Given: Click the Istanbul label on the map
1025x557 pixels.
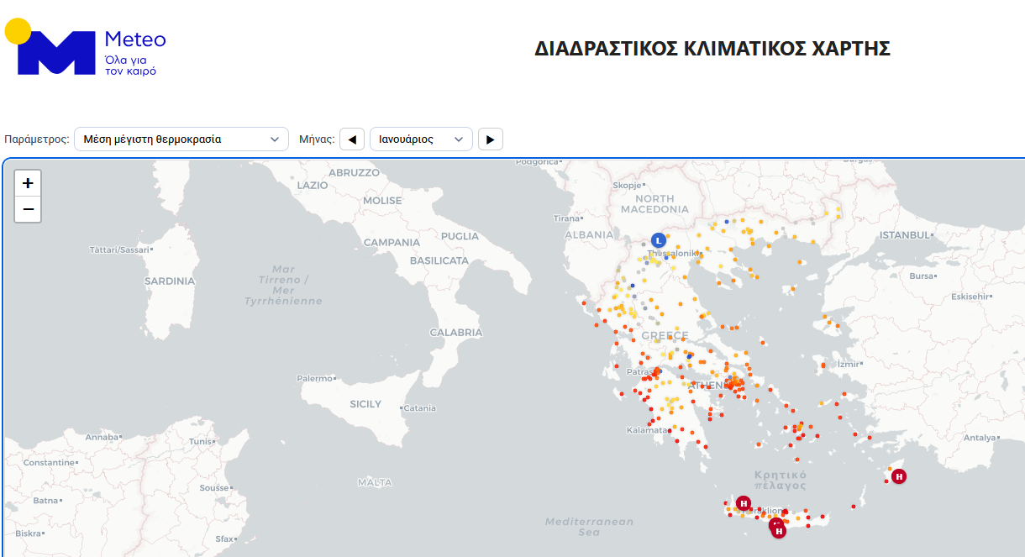Looking at the screenshot, I should pos(904,235).
